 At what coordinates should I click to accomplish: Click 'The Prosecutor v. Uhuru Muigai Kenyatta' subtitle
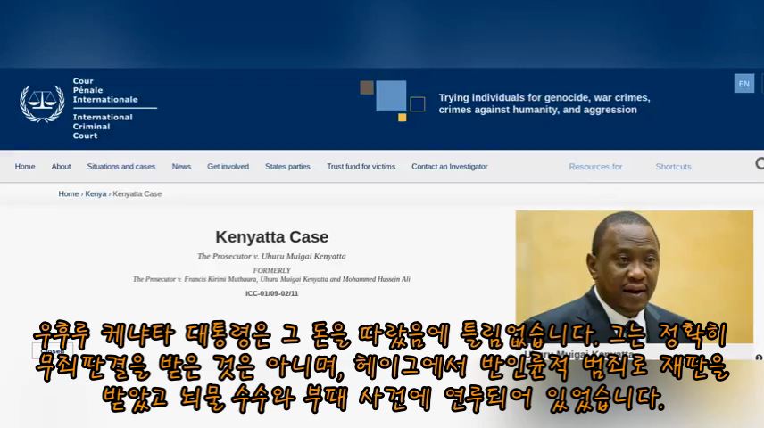pos(271,256)
